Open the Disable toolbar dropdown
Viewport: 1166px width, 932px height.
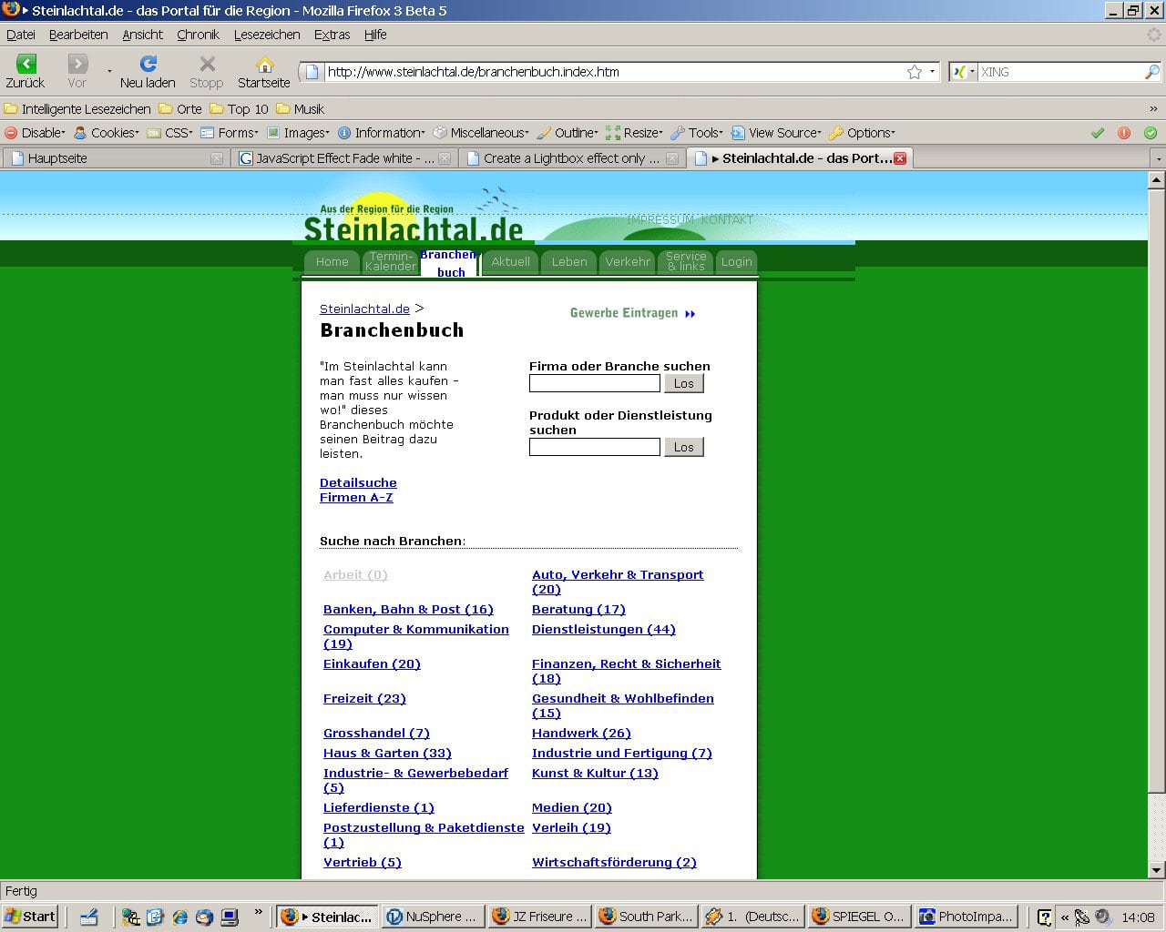pyautogui.click(x=36, y=133)
